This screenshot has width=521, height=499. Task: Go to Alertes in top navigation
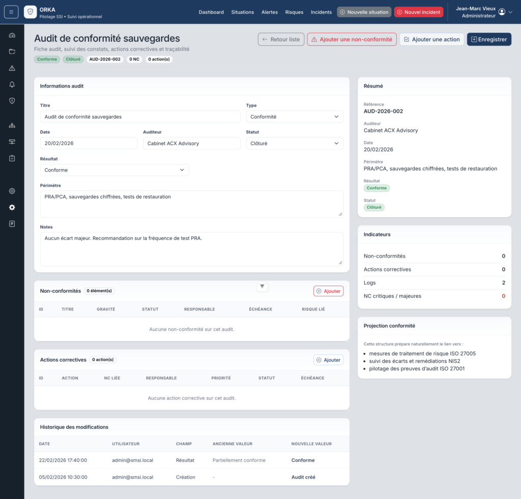pos(270,12)
